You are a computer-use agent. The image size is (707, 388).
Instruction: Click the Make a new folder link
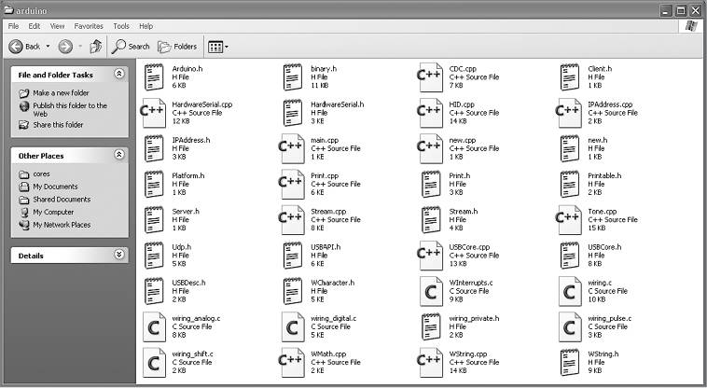[61, 93]
